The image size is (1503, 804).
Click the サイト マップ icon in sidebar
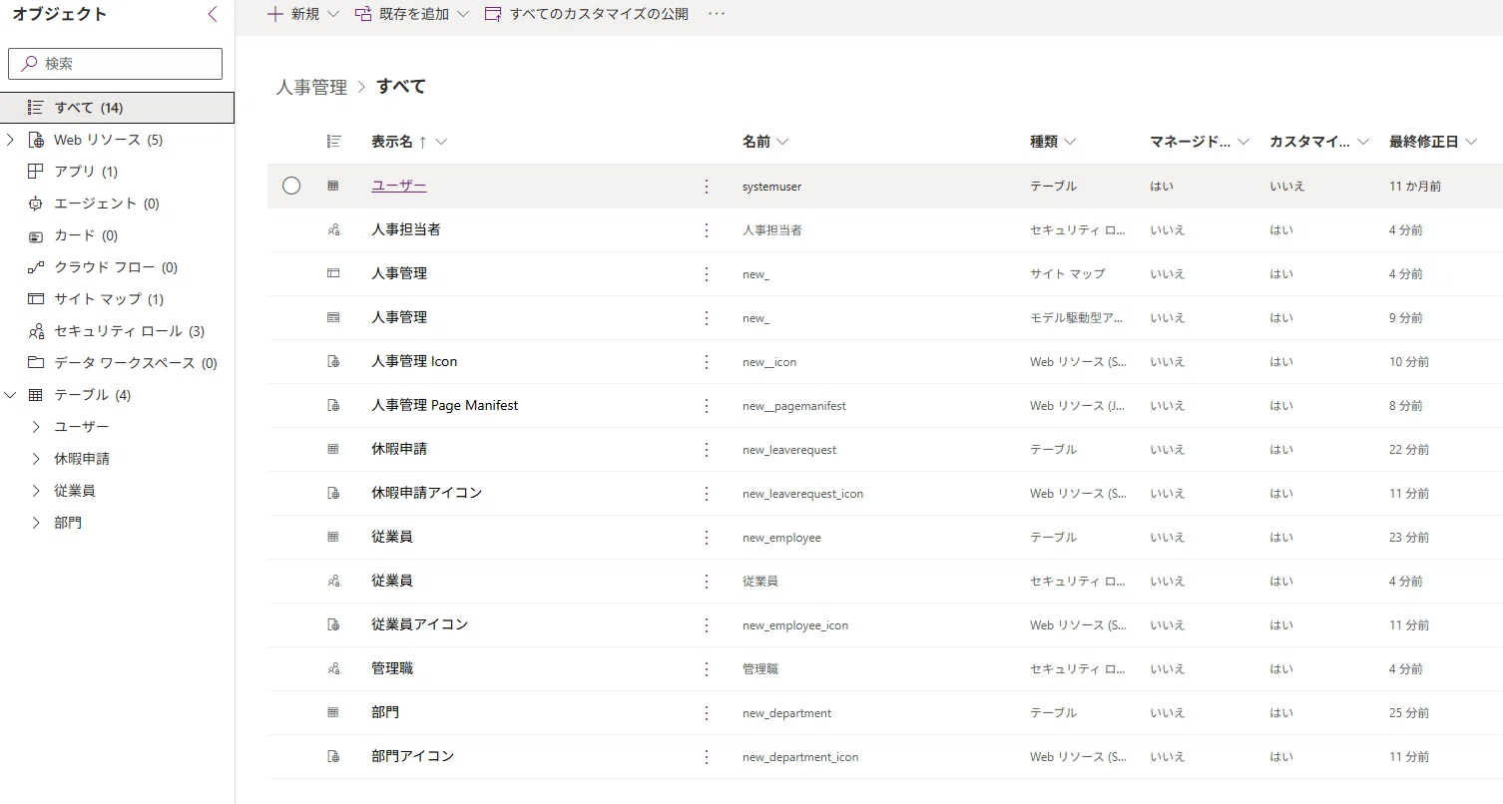(x=36, y=299)
